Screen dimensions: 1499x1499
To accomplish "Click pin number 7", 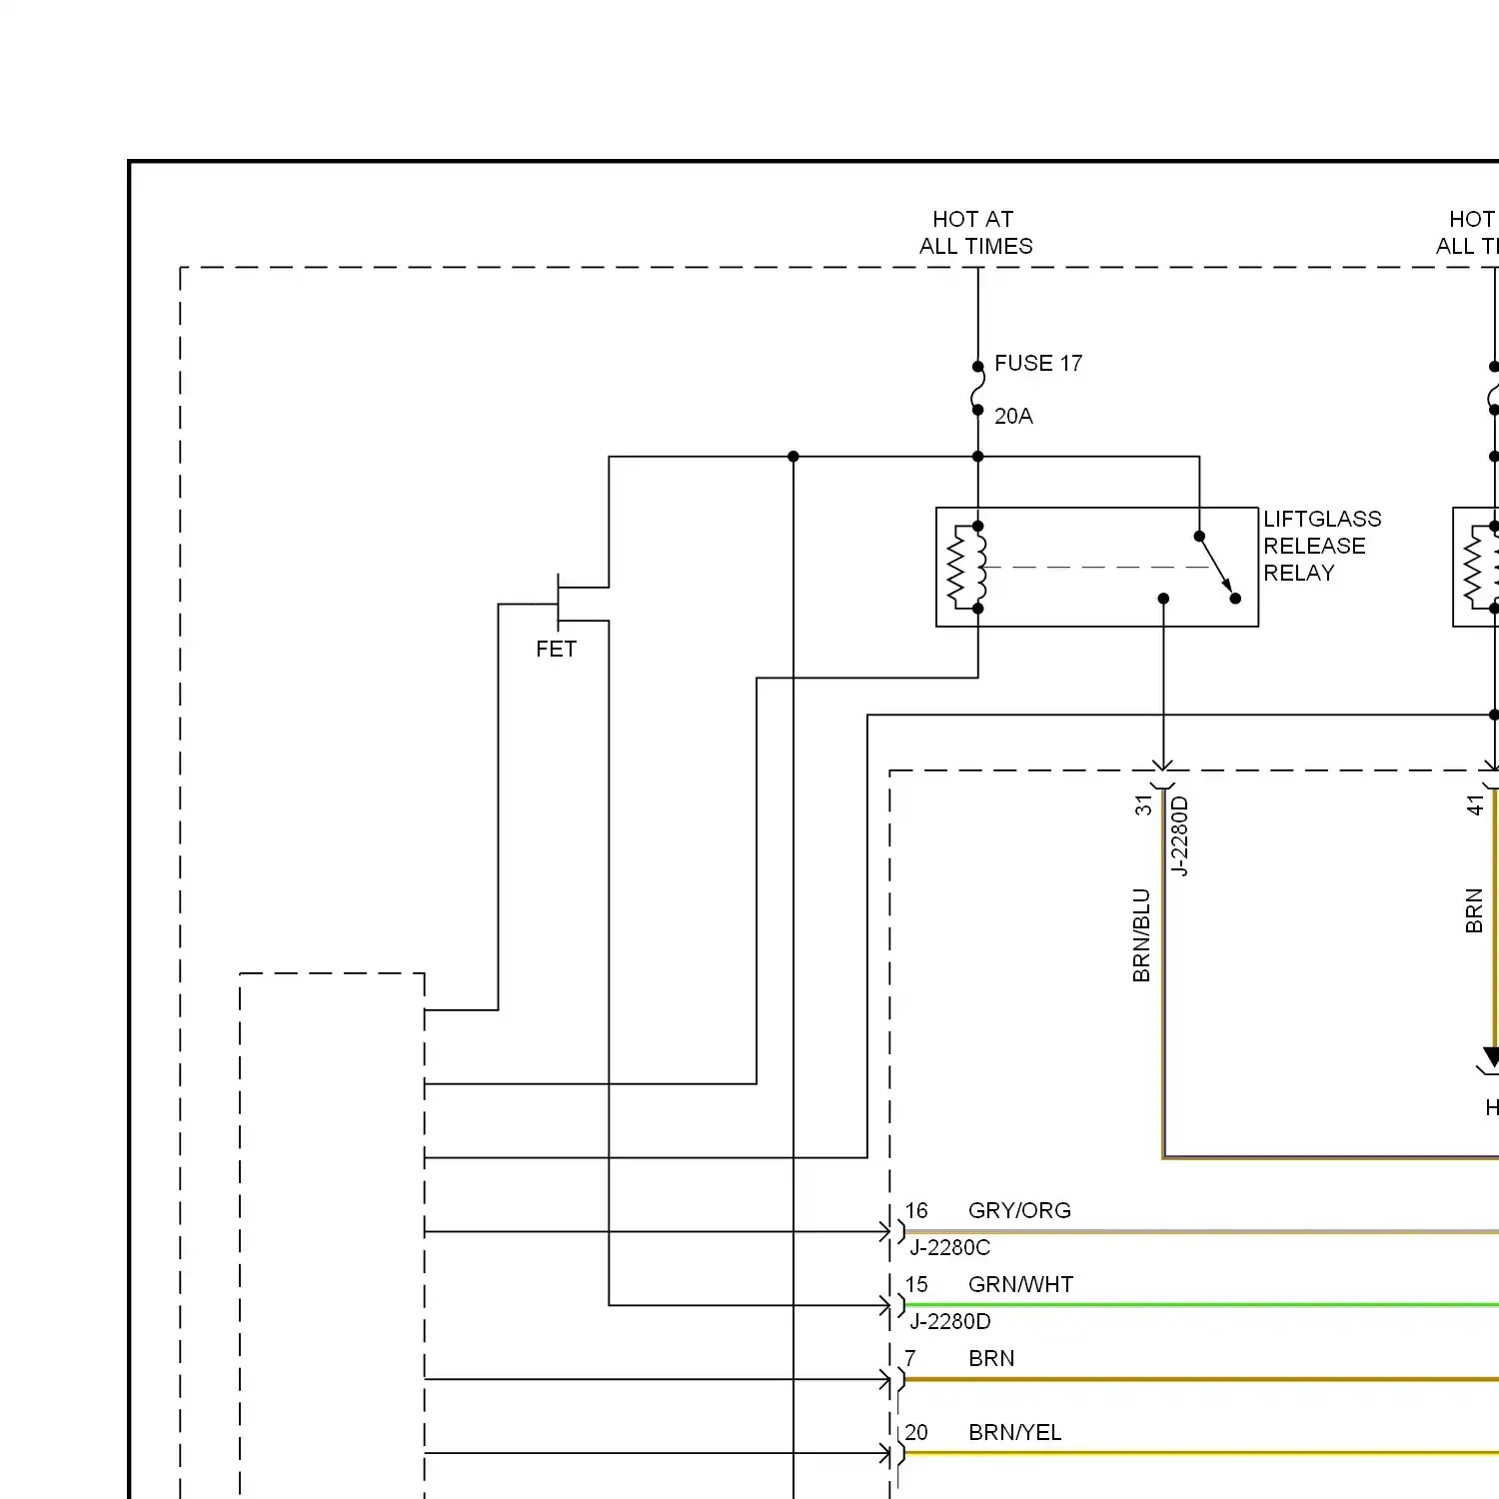I will click(910, 1358).
